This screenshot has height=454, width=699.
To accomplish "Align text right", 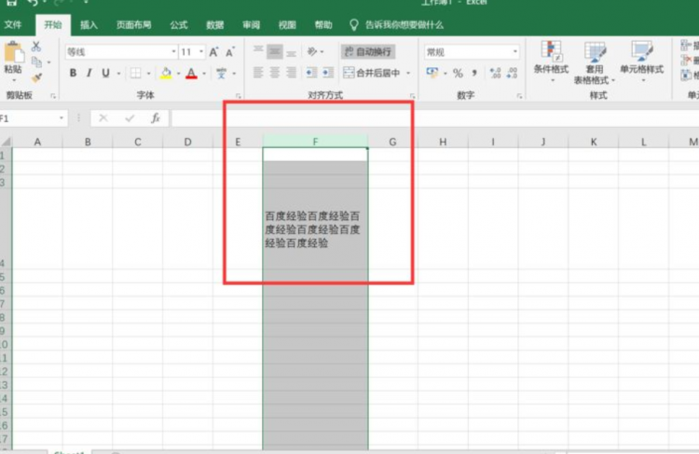I will click(x=291, y=72).
